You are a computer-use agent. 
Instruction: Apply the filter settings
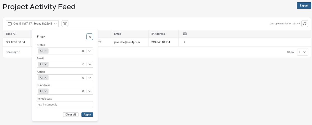click(x=87, y=114)
